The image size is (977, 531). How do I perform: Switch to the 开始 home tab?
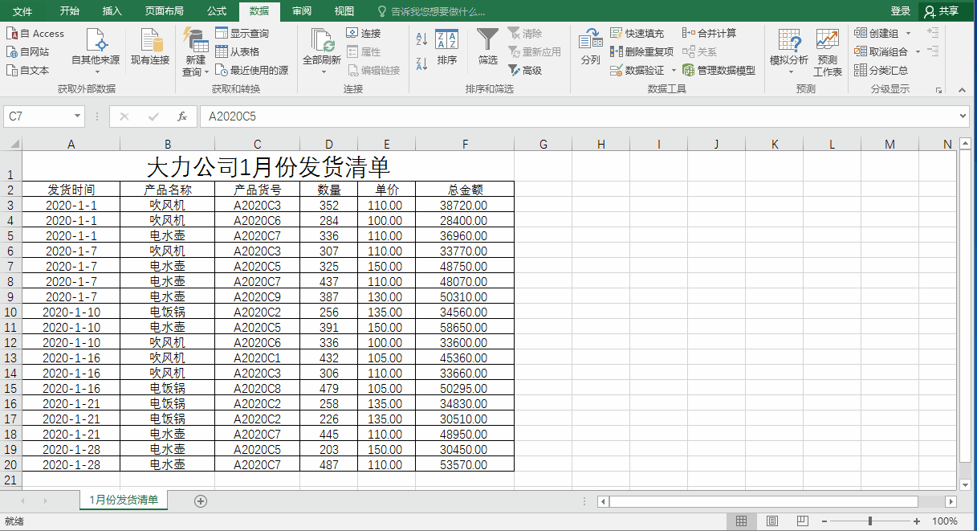pos(70,11)
